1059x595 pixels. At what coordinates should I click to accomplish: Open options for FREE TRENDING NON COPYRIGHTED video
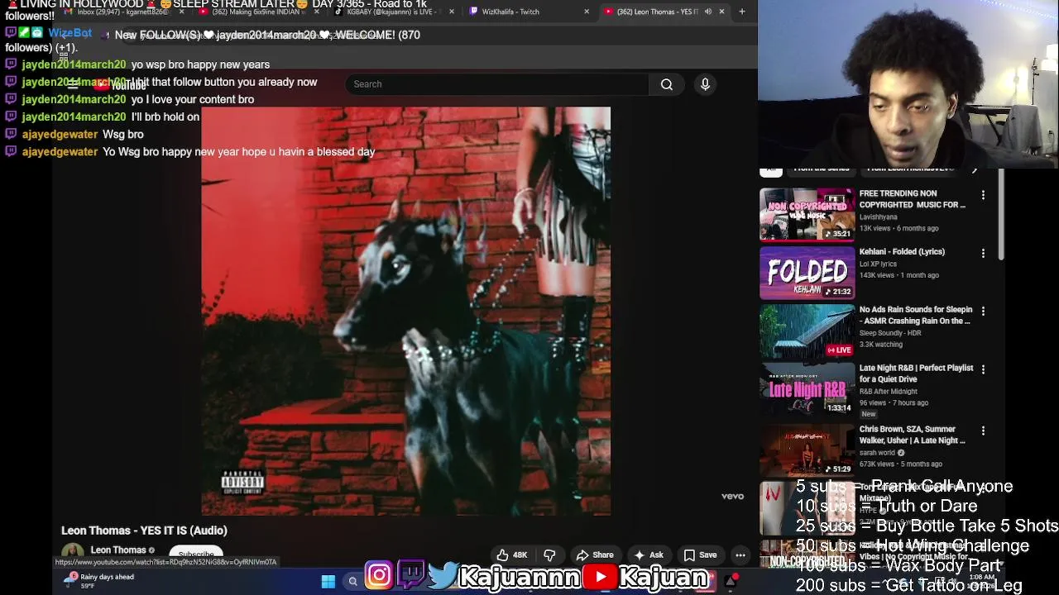983,195
